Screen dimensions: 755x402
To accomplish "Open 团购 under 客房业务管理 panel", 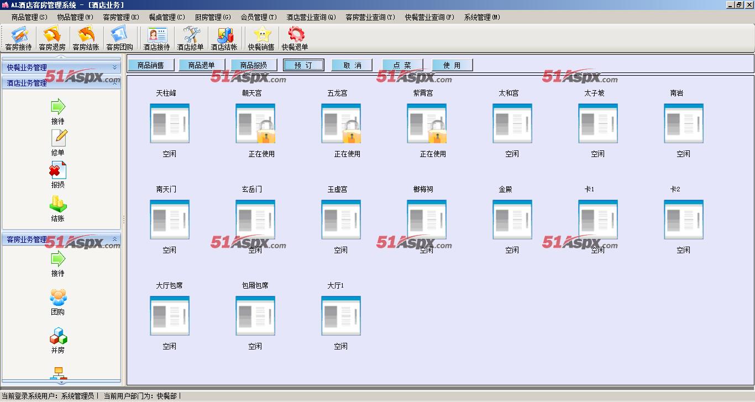I will (x=58, y=299).
